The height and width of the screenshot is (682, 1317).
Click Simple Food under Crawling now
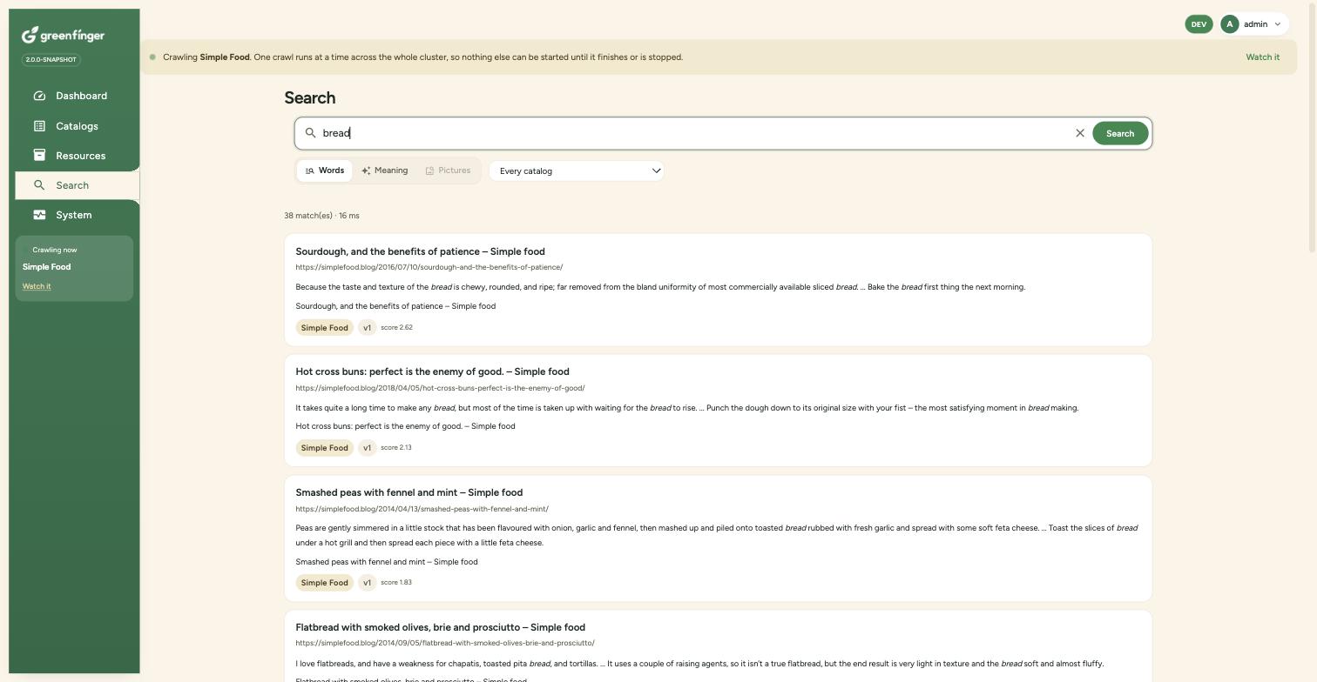click(46, 267)
